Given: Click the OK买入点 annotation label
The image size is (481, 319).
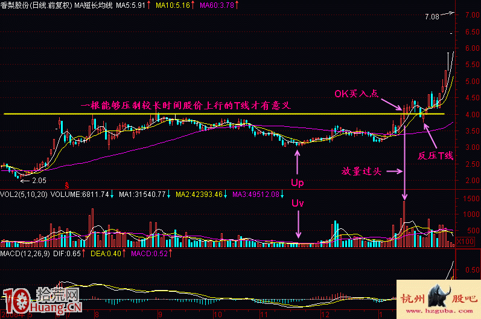Looking at the screenshot, I should (x=358, y=94).
